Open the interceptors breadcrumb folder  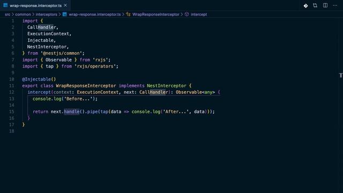tap(47, 14)
